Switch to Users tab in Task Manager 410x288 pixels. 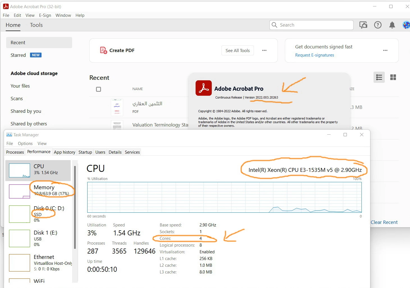pyautogui.click(x=100, y=152)
